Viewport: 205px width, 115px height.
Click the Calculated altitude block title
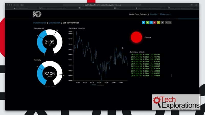coord(137,52)
